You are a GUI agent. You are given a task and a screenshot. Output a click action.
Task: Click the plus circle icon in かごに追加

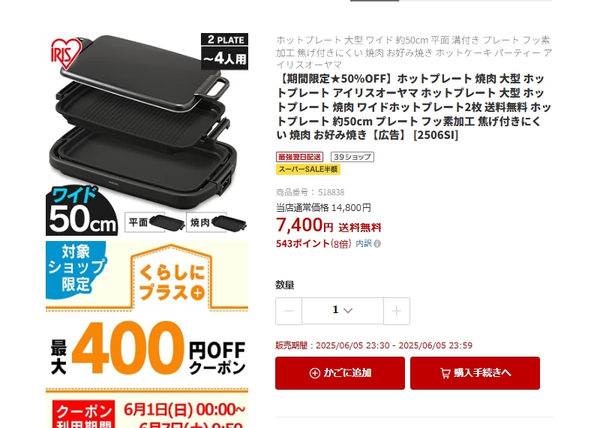click(314, 373)
